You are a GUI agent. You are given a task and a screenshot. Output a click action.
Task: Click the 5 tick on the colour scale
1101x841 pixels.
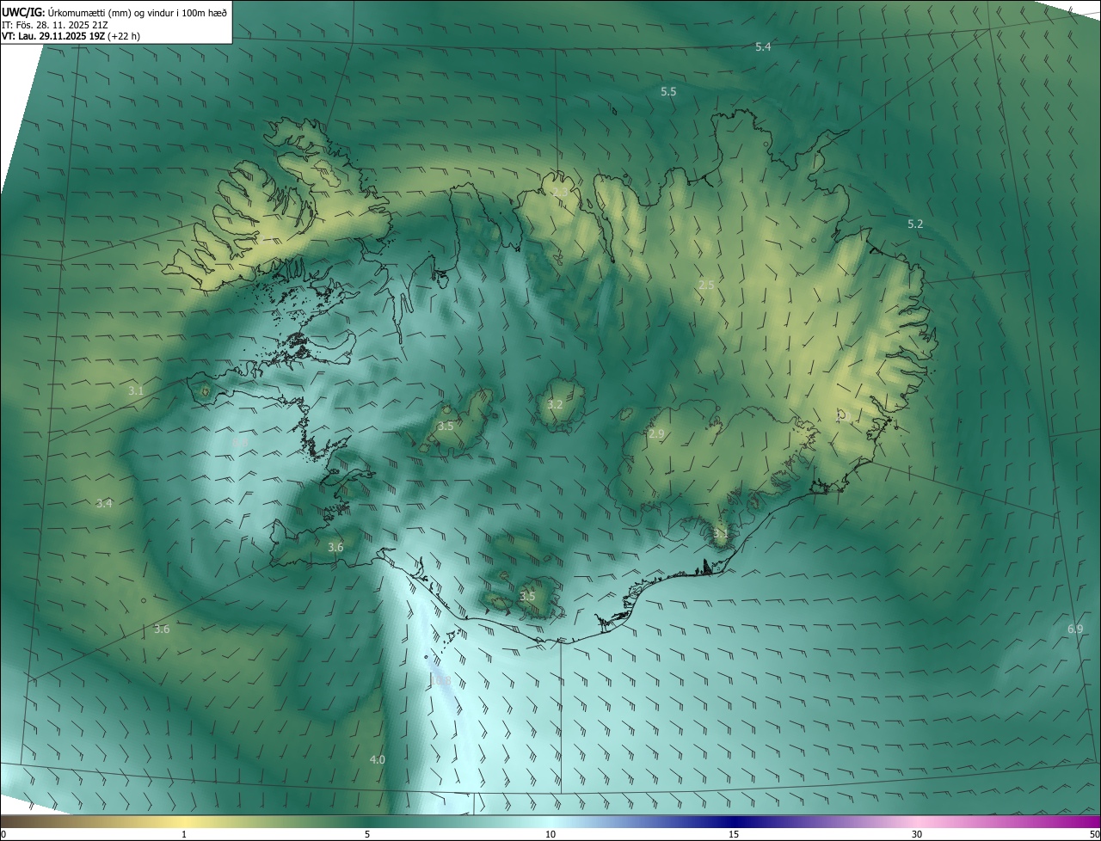(x=367, y=834)
